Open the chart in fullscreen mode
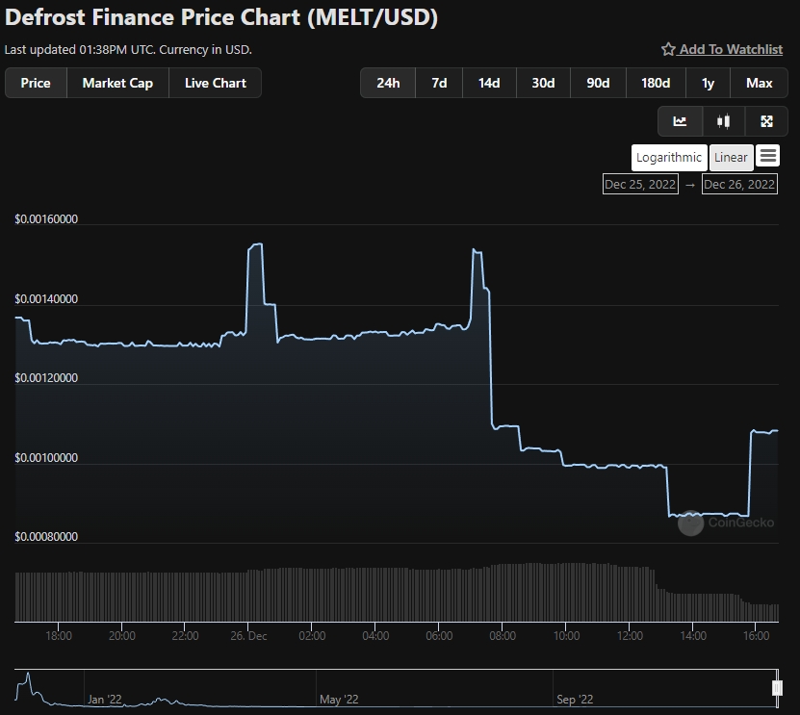This screenshot has height=715, width=800. (x=766, y=121)
